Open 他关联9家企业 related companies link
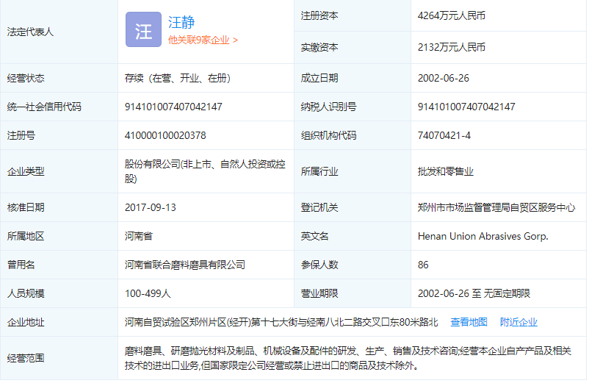 coord(203,40)
